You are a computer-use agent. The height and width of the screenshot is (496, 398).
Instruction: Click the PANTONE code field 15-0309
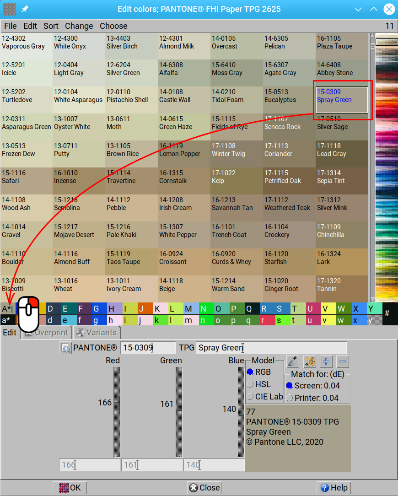coord(148,348)
